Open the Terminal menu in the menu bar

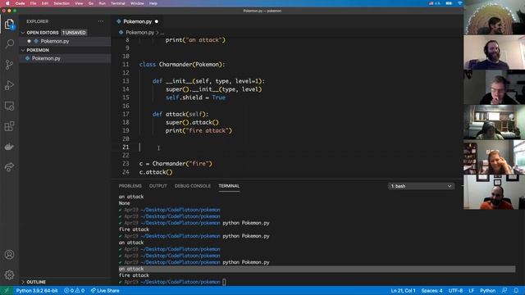118,3
